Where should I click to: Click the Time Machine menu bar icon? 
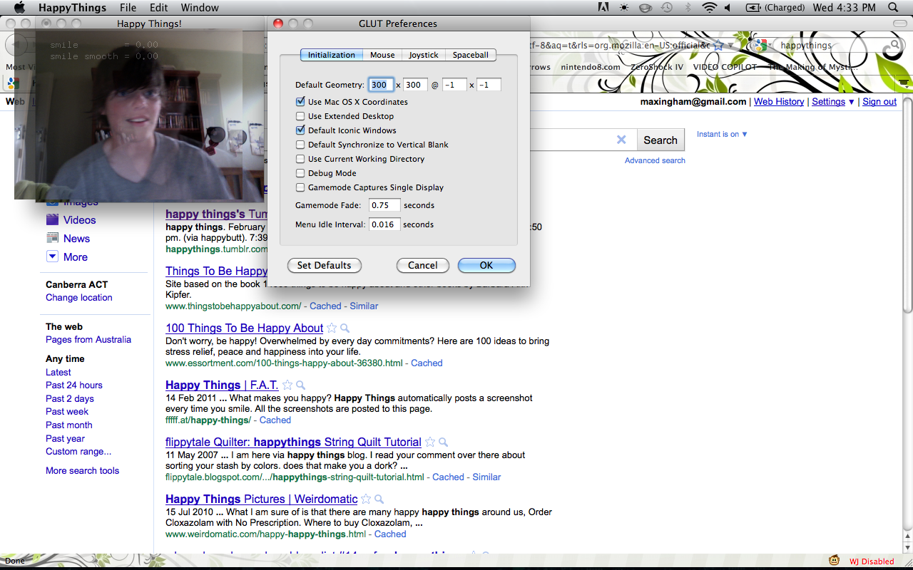666,8
